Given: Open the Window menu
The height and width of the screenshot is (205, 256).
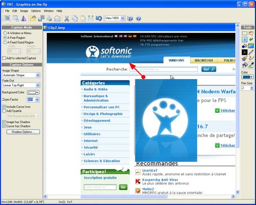Looking at the screenshot, I should coord(49,11).
